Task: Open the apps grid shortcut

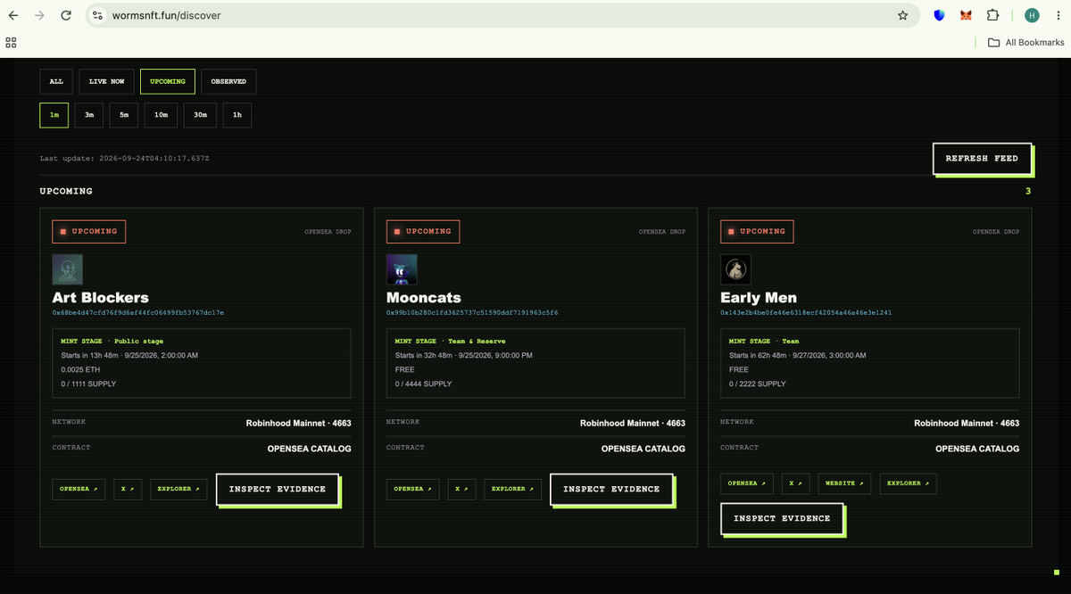Action: [x=11, y=42]
